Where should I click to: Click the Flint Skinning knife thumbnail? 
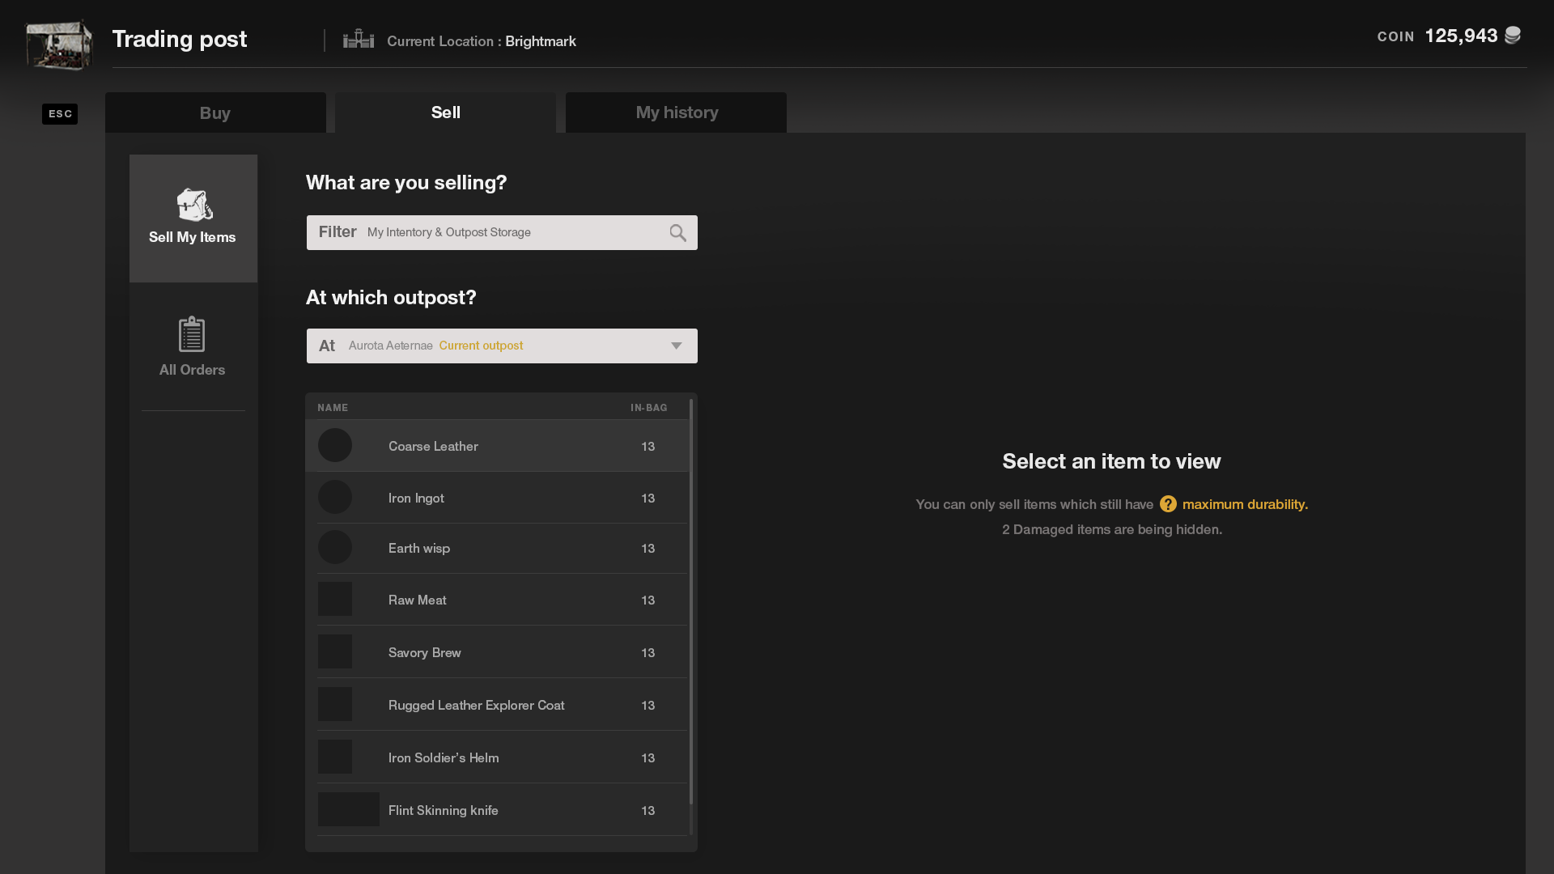tap(348, 809)
